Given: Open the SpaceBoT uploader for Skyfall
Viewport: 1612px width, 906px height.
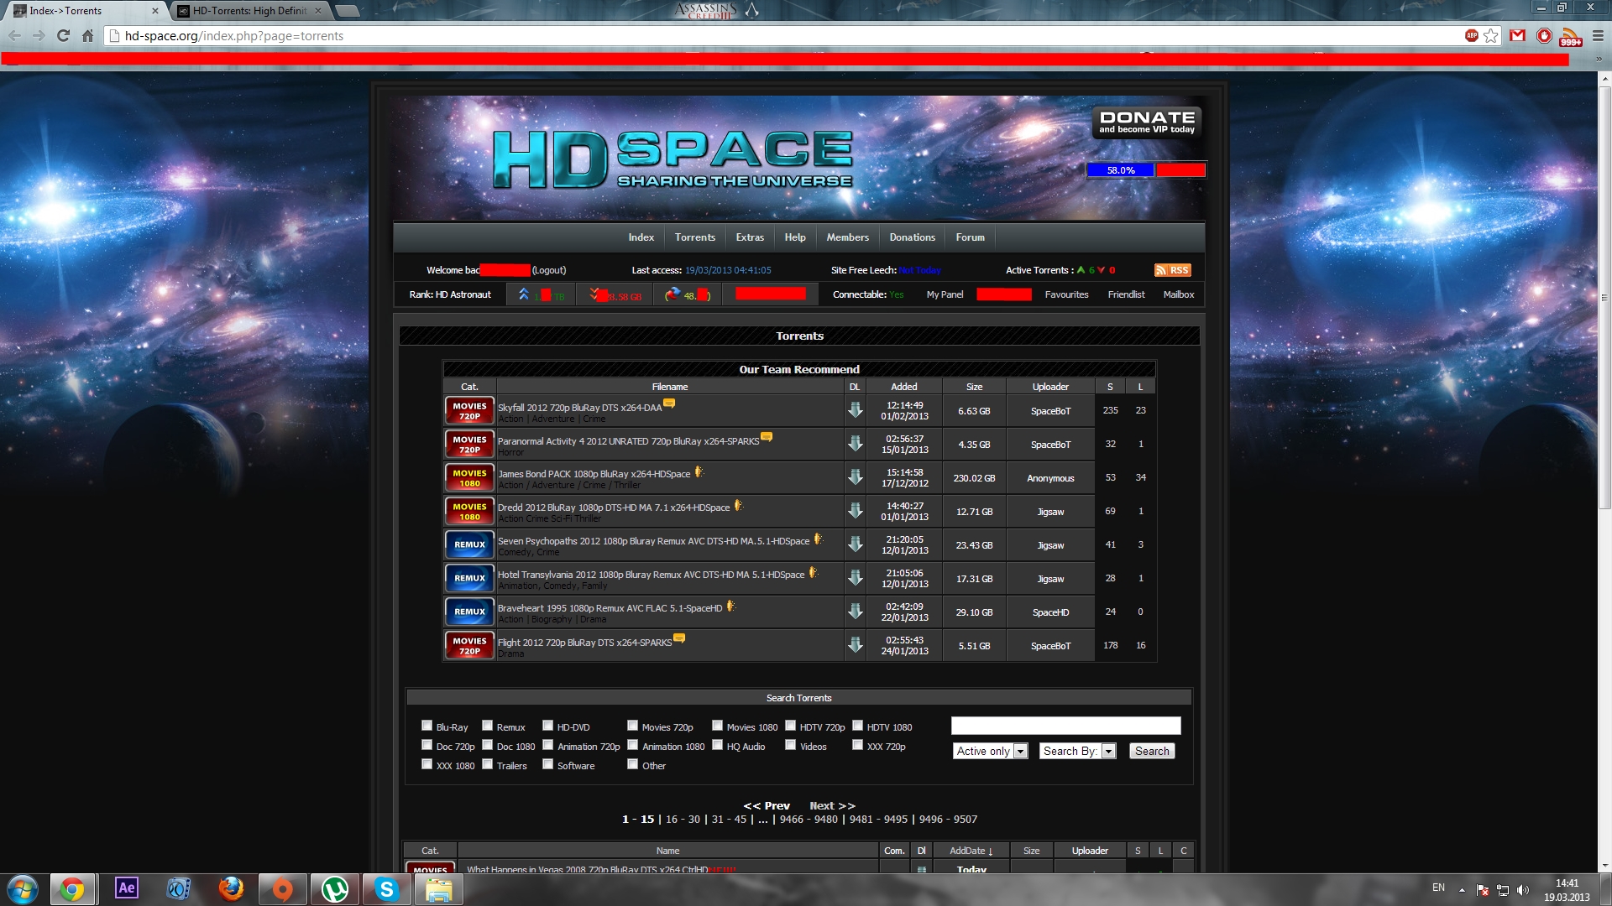Looking at the screenshot, I should pyautogui.click(x=1050, y=411).
